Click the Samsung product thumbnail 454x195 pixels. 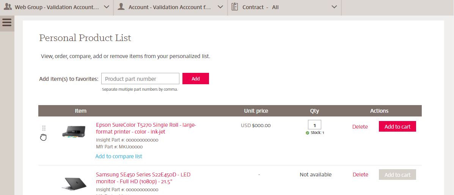tap(74, 184)
